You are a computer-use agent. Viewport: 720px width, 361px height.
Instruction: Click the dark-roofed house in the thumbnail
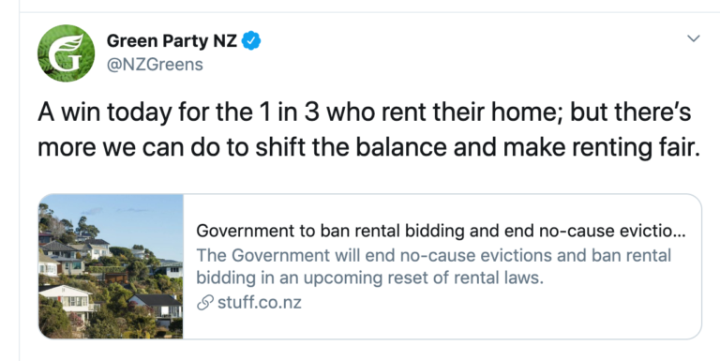[157, 305]
